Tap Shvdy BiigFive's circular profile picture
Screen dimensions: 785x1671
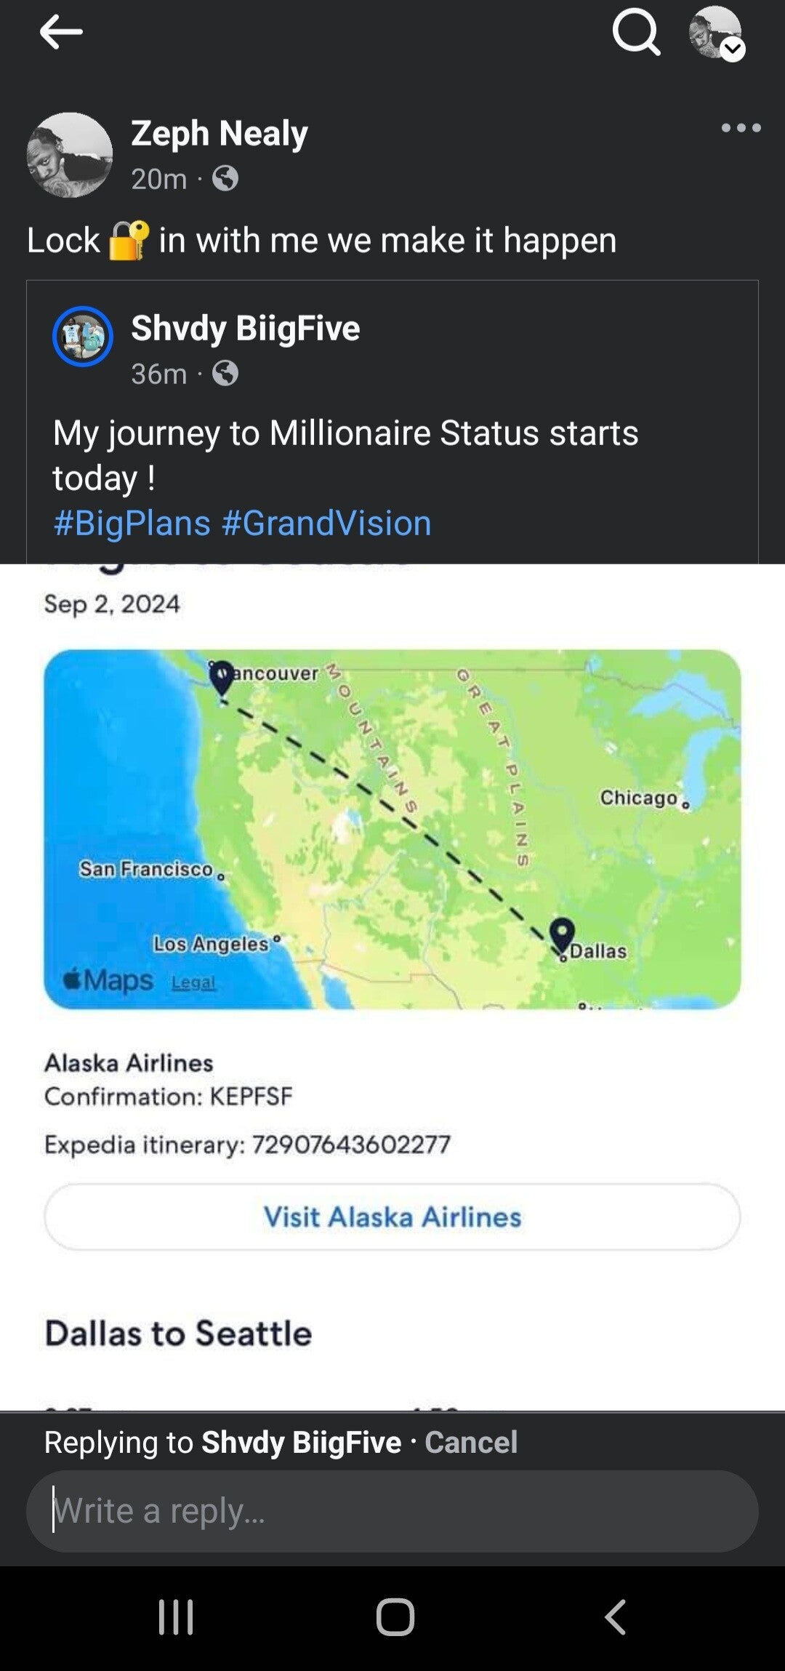pos(83,337)
